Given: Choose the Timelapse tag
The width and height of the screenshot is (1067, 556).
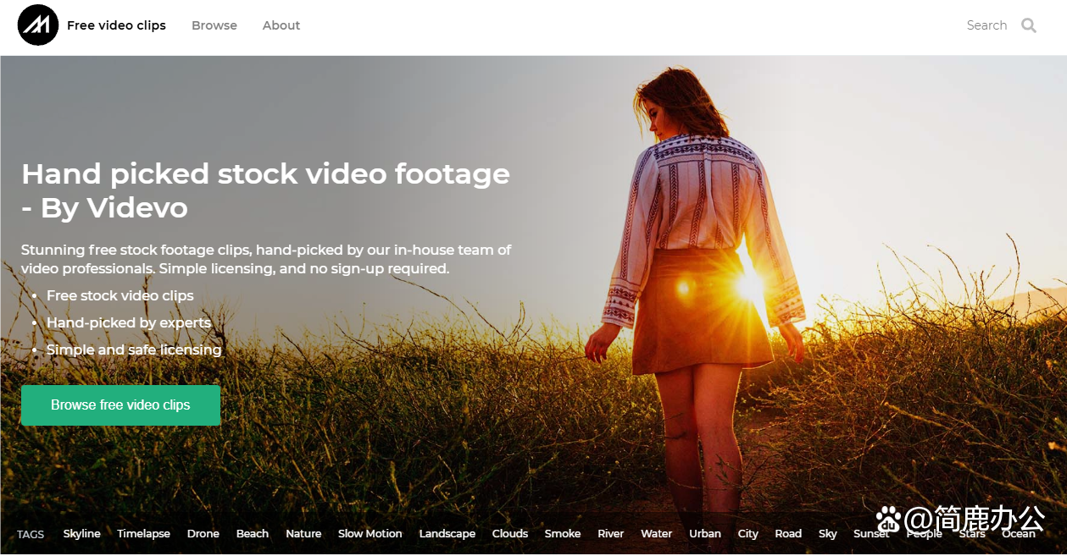Looking at the screenshot, I should 143,534.
